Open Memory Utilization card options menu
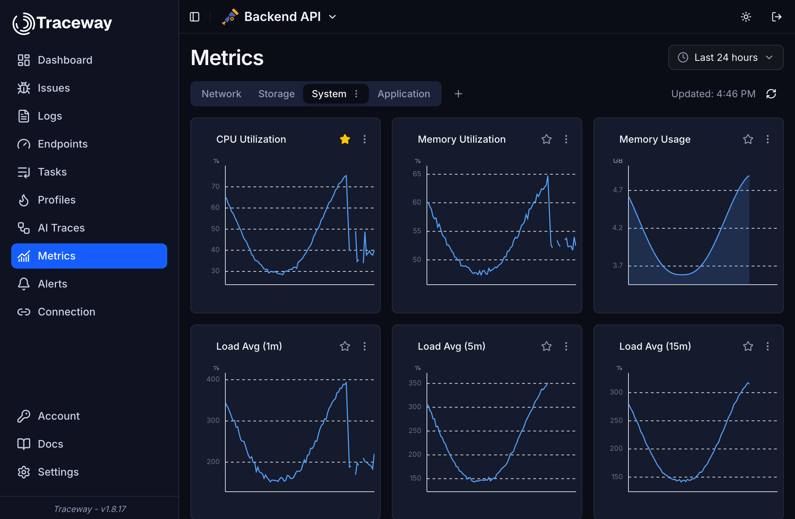The image size is (795, 519). coord(566,139)
